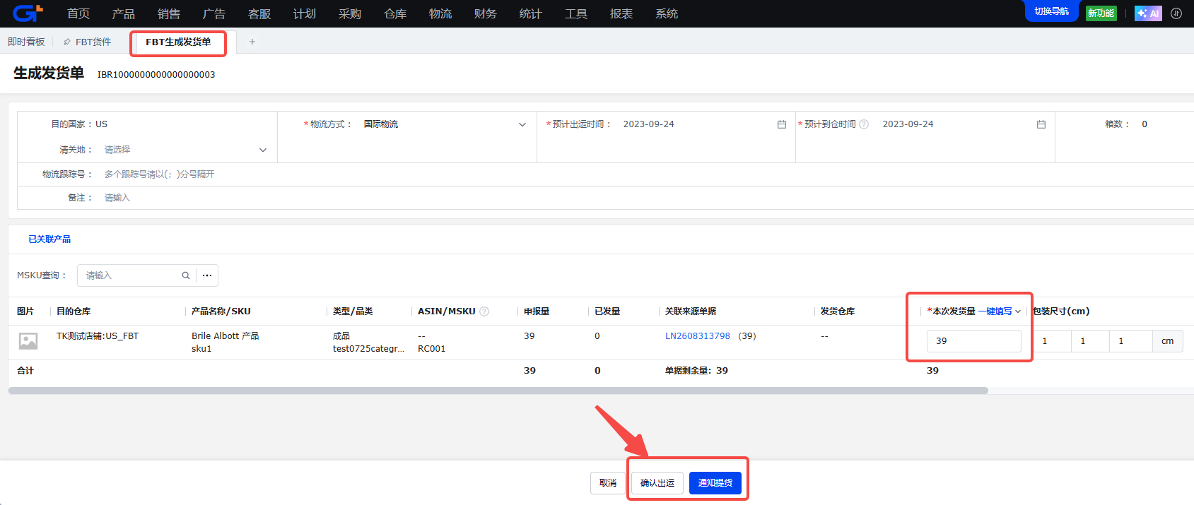Click help icon next to 预计到仓时间
1194x505 pixels.
click(864, 124)
